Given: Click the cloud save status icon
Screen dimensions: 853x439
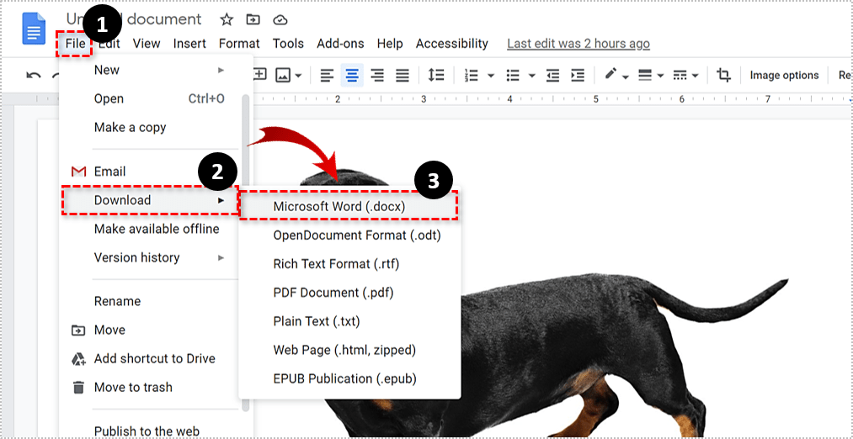Looking at the screenshot, I should [x=280, y=19].
